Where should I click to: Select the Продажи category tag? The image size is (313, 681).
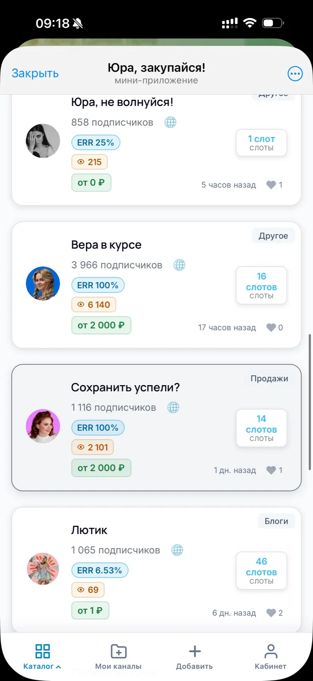269,378
